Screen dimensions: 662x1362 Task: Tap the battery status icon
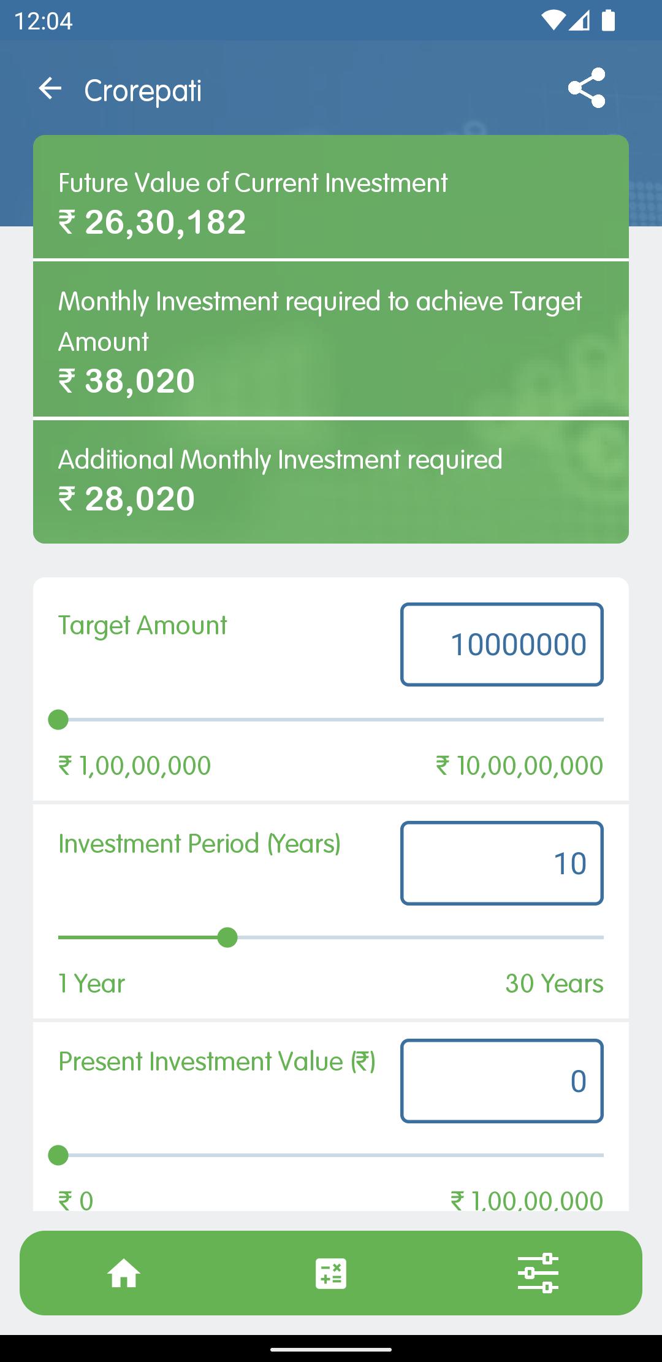pyautogui.click(x=608, y=20)
